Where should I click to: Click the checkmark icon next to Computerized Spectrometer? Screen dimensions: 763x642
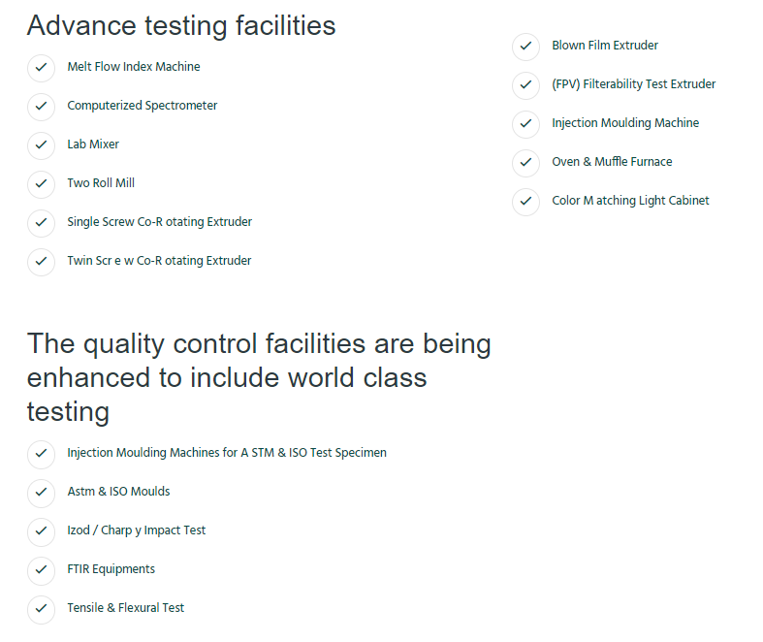tap(41, 106)
